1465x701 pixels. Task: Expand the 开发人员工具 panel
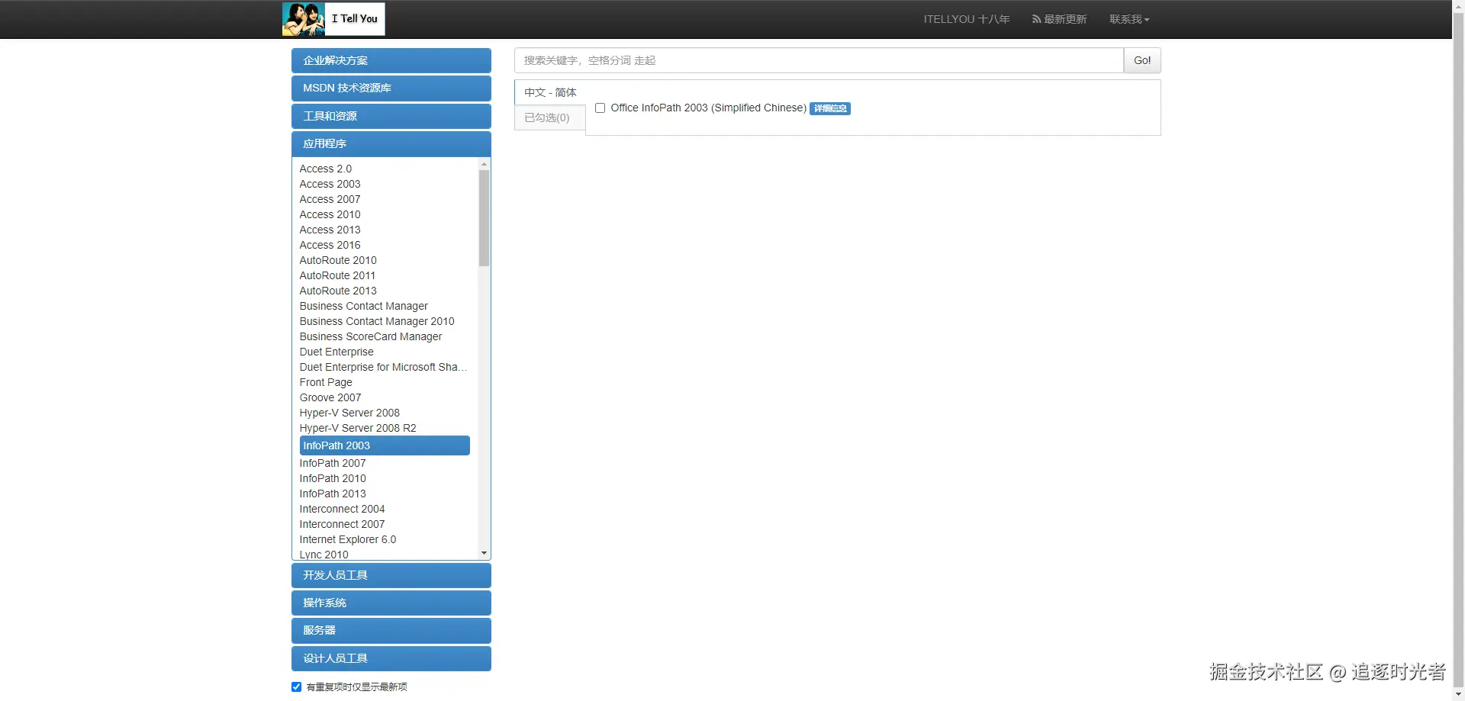[391, 575]
